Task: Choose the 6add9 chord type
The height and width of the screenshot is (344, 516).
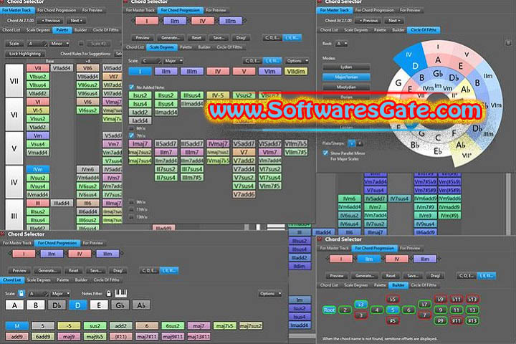Action: 43,337
